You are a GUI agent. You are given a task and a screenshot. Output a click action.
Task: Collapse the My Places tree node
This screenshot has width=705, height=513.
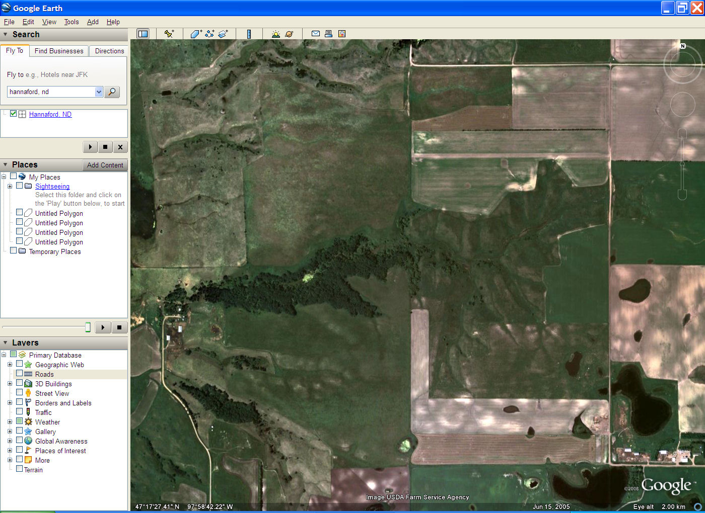pyautogui.click(x=4, y=177)
